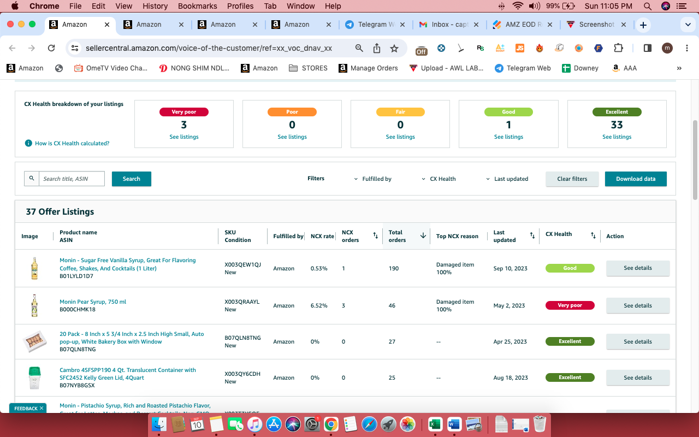This screenshot has height=437, width=699.
Task: Click the White Bakery Box product thumbnail
Action: [x=34, y=341]
